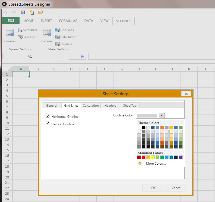Open Headers sheet settings in ribbon
This screenshot has width=215, height=202.
(64, 44)
